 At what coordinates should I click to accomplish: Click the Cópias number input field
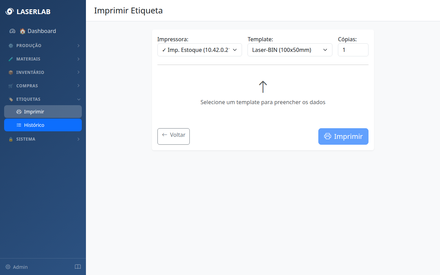click(x=353, y=50)
